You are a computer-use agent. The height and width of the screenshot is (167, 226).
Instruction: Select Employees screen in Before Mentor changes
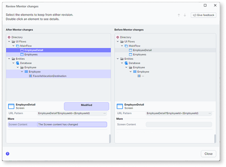pyautogui.click(x=165, y=54)
